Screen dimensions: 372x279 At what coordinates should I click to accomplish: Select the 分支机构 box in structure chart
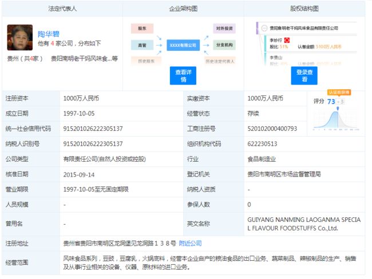pyautogui.click(x=224, y=45)
